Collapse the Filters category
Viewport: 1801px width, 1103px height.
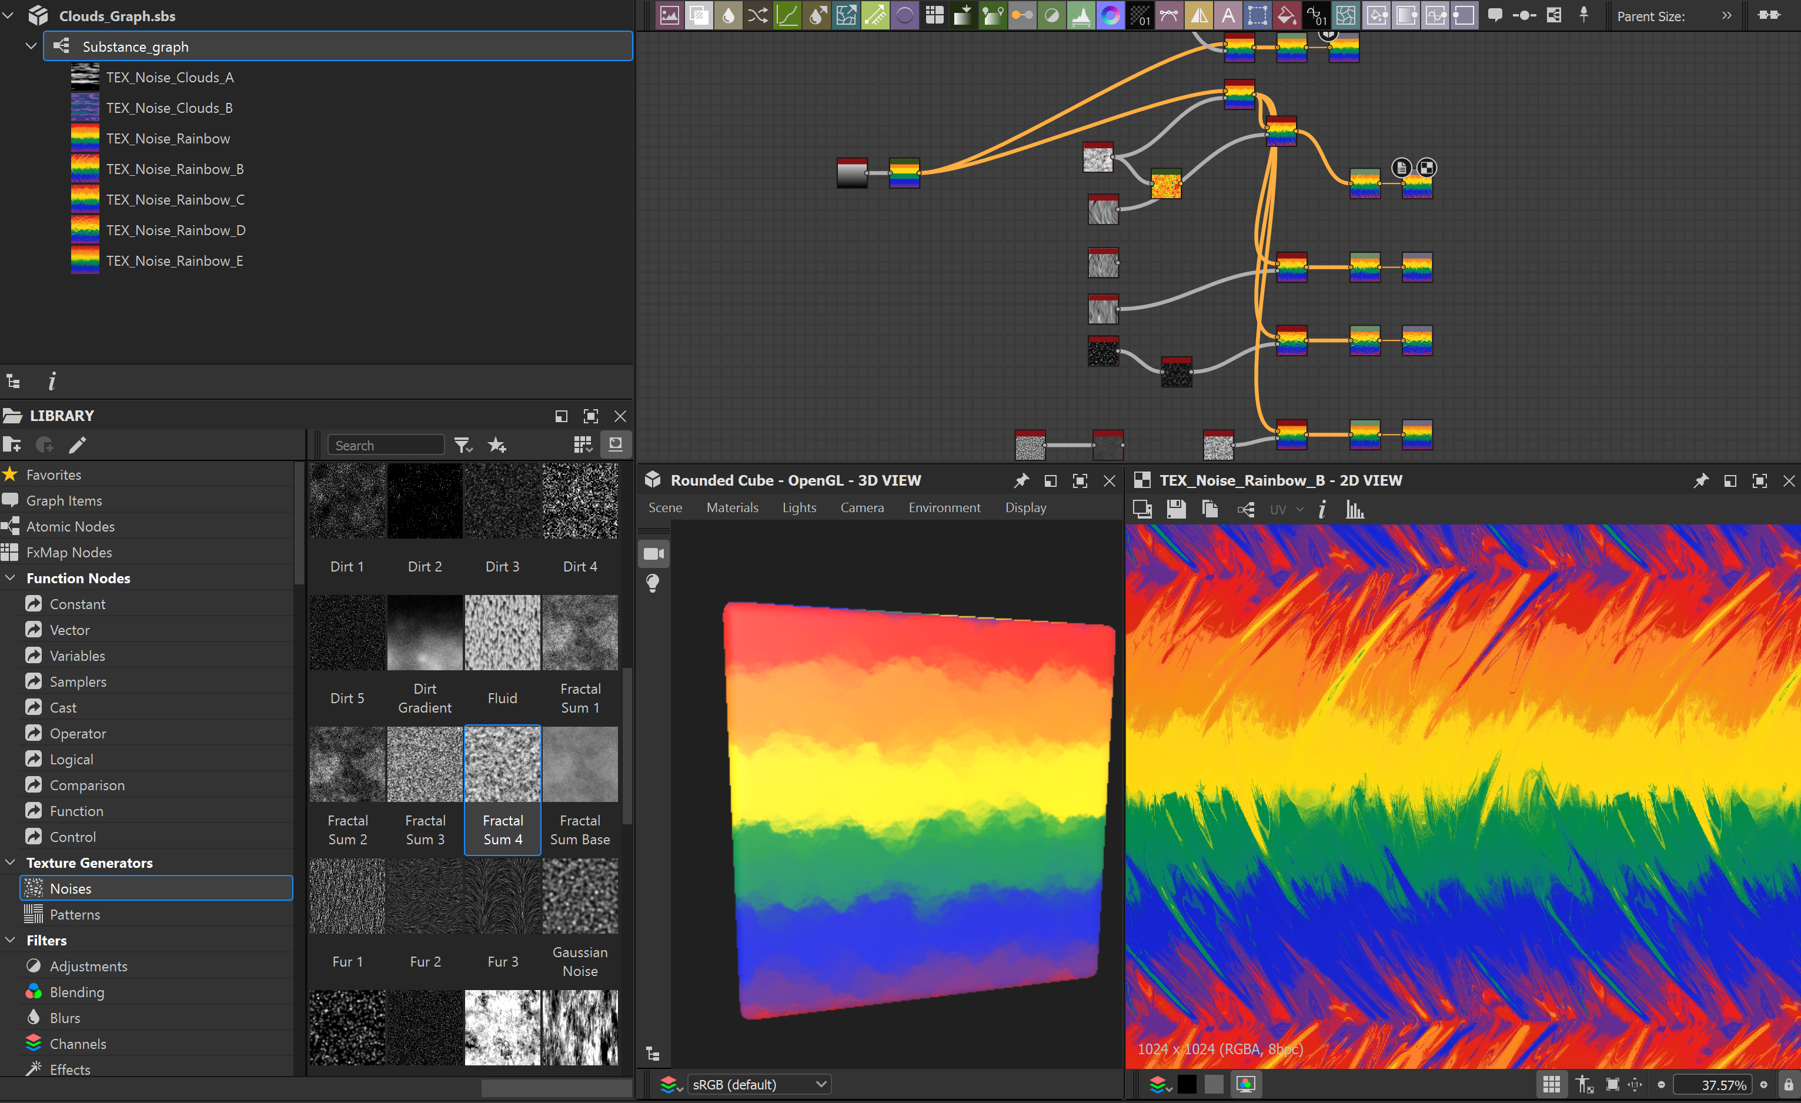tap(10, 940)
